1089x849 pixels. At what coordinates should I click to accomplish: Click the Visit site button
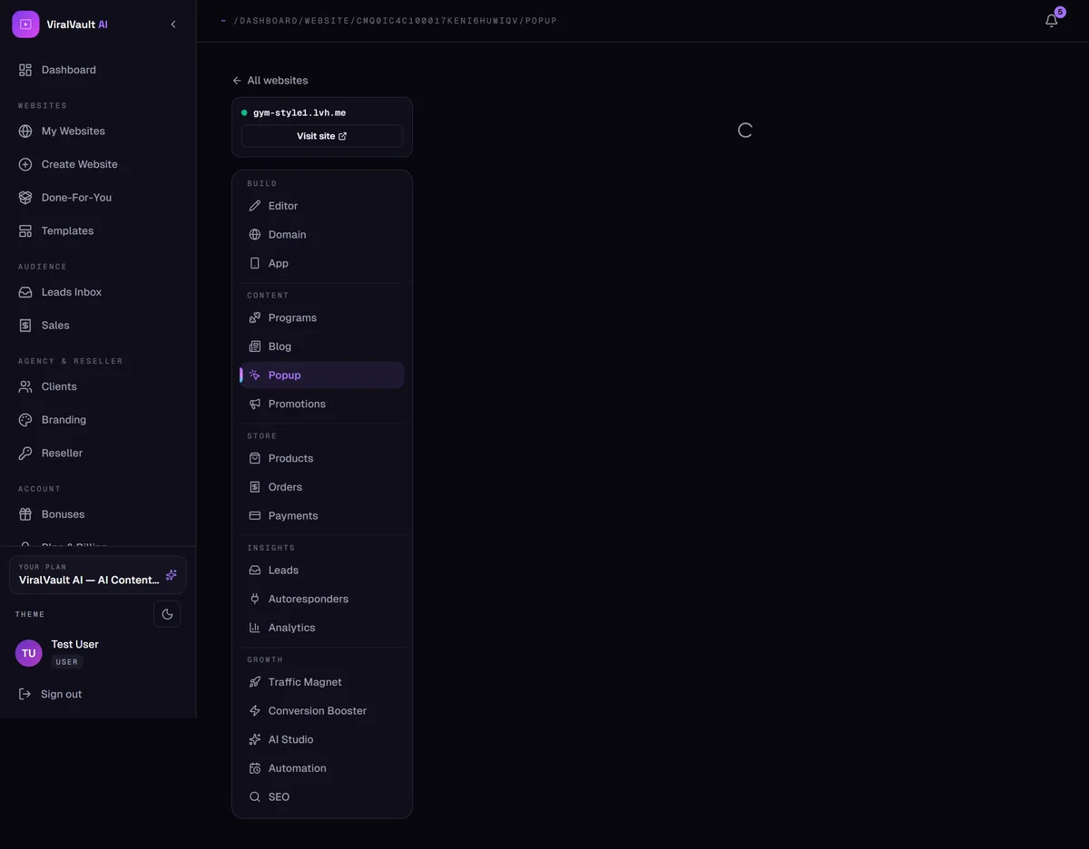(322, 136)
